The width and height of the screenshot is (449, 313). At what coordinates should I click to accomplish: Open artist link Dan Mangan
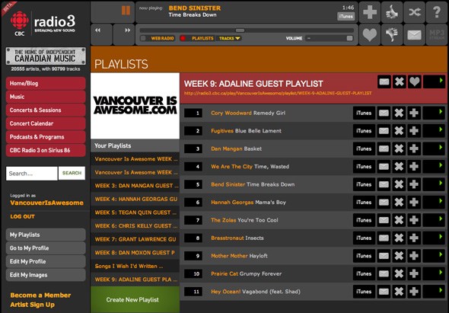point(227,149)
